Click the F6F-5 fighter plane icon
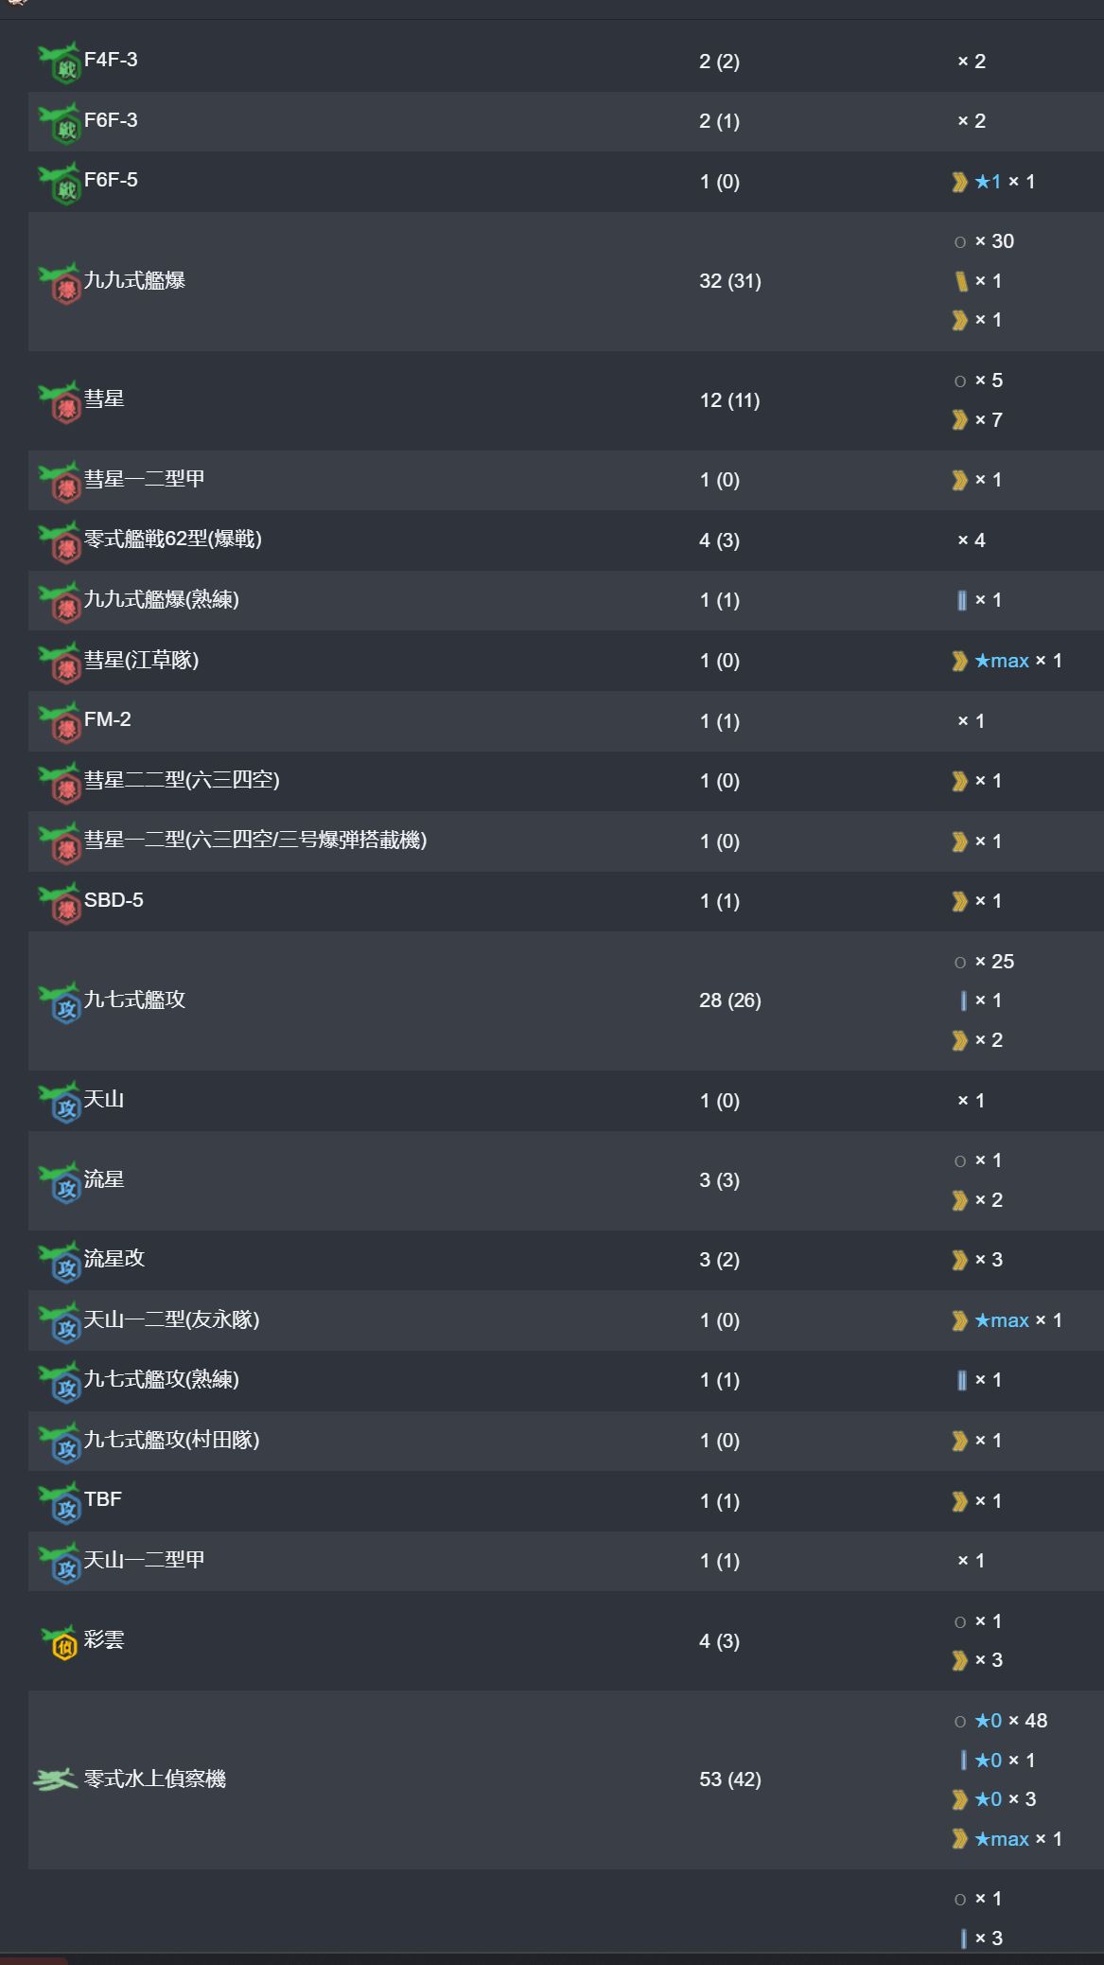 pos(59,183)
